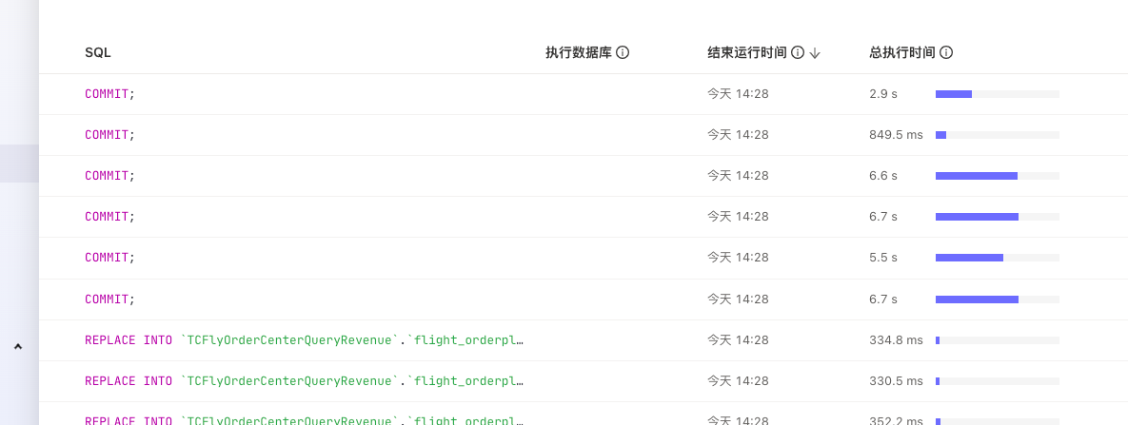The image size is (1128, 425).
Task: Click info icon beside 总执行时间 header
Action: [x=946, y=53]
